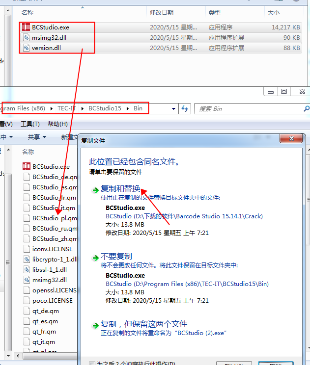This screenshot has height=365, width=310.
Task: Open address bar history dropdown arrow
Action: 173,109
